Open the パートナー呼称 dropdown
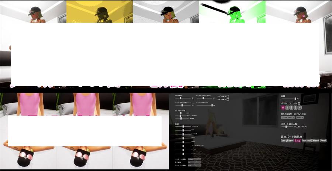 [x=194, y=159]
